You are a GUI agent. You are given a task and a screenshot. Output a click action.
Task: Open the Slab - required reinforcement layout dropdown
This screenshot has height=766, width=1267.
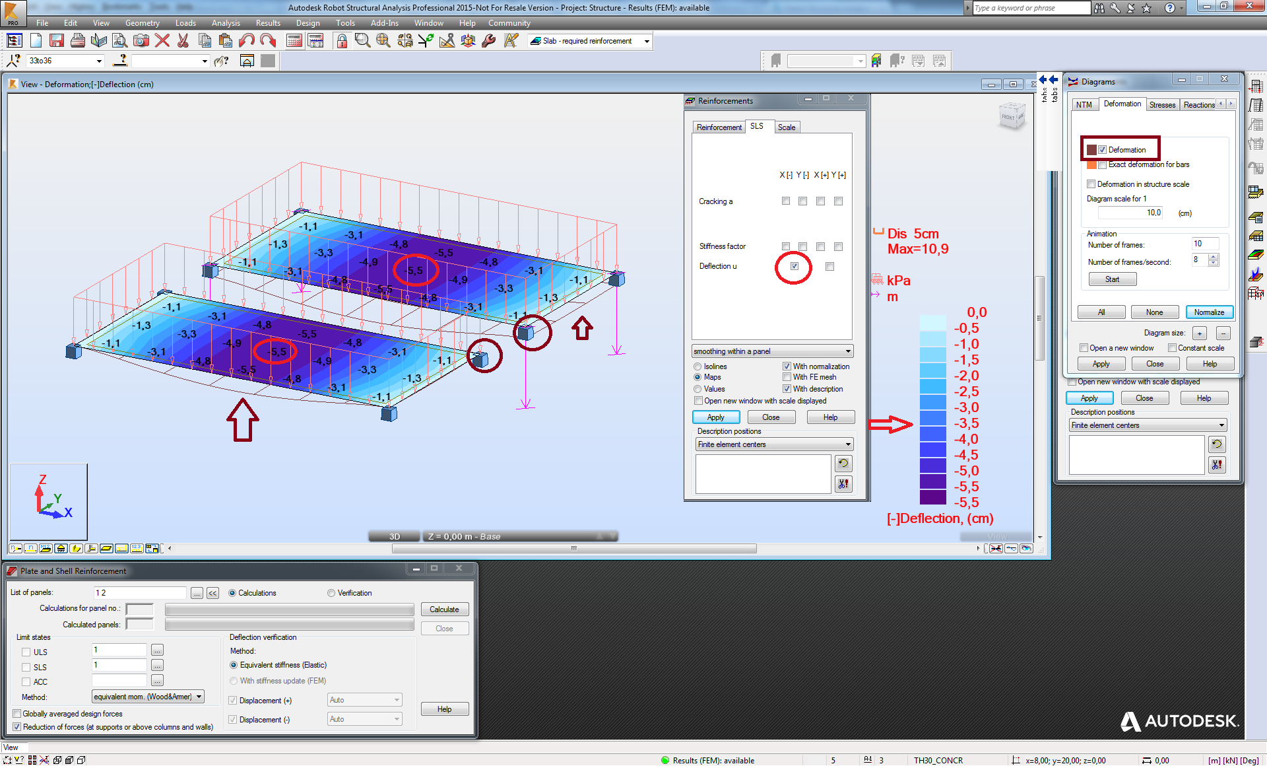click(647, 41)
